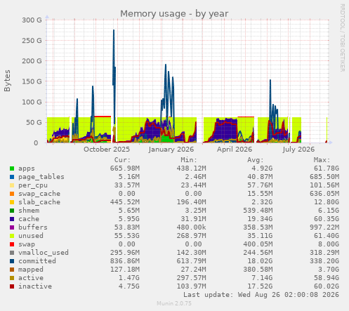Click the swap red legend swatch
Screen dimensions: 349x311
(12, 244)
